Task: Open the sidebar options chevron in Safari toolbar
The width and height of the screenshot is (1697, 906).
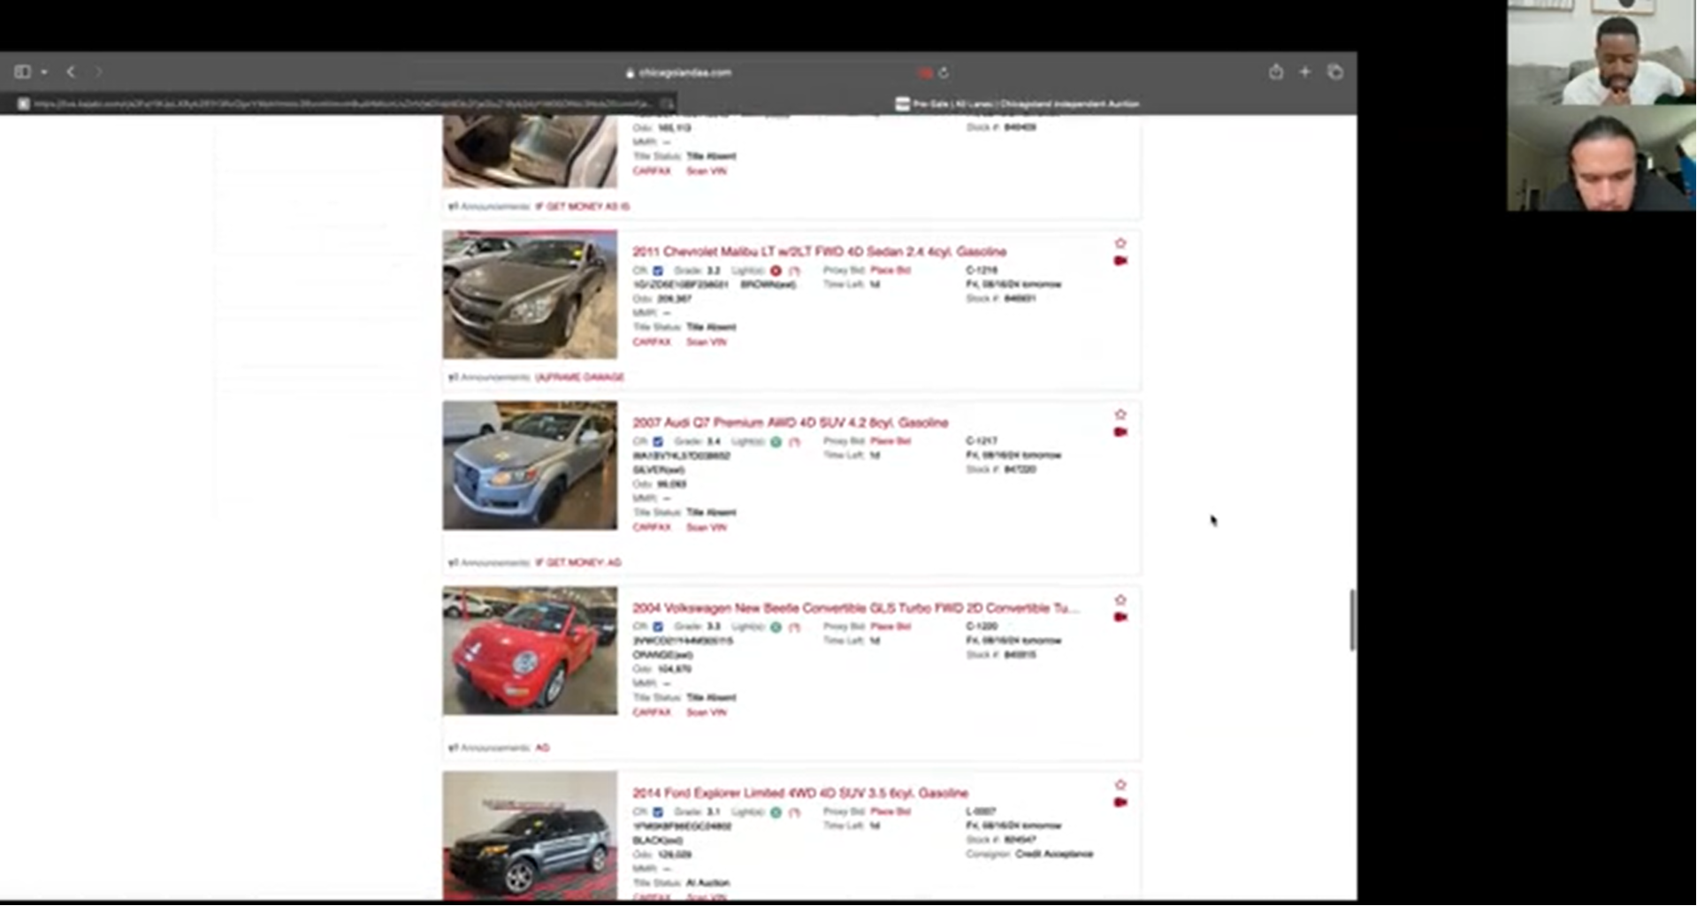Action: point(43,72)
